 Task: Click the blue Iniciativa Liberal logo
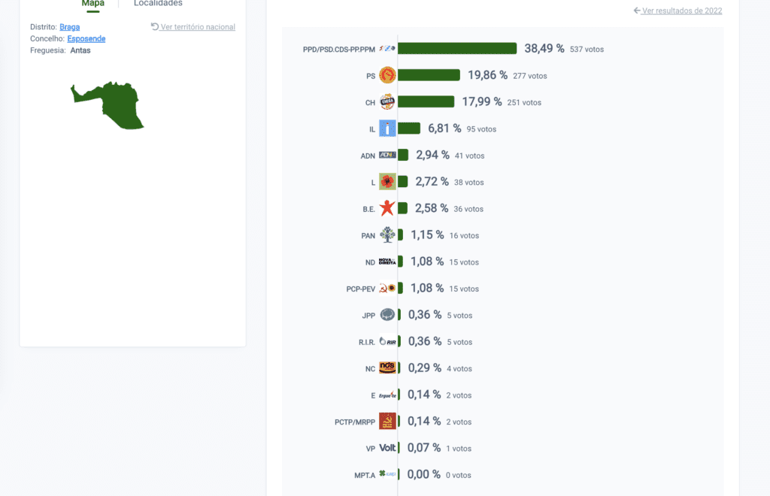coord(387,129)
